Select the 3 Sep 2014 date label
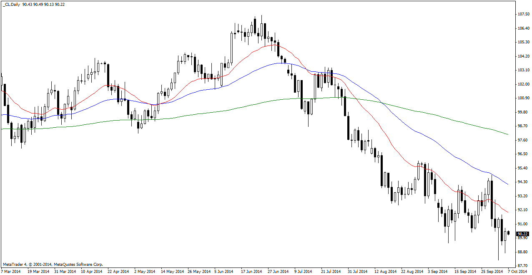Screen dimensions: 532x275 pyautogui.click(x=437, y=272)
